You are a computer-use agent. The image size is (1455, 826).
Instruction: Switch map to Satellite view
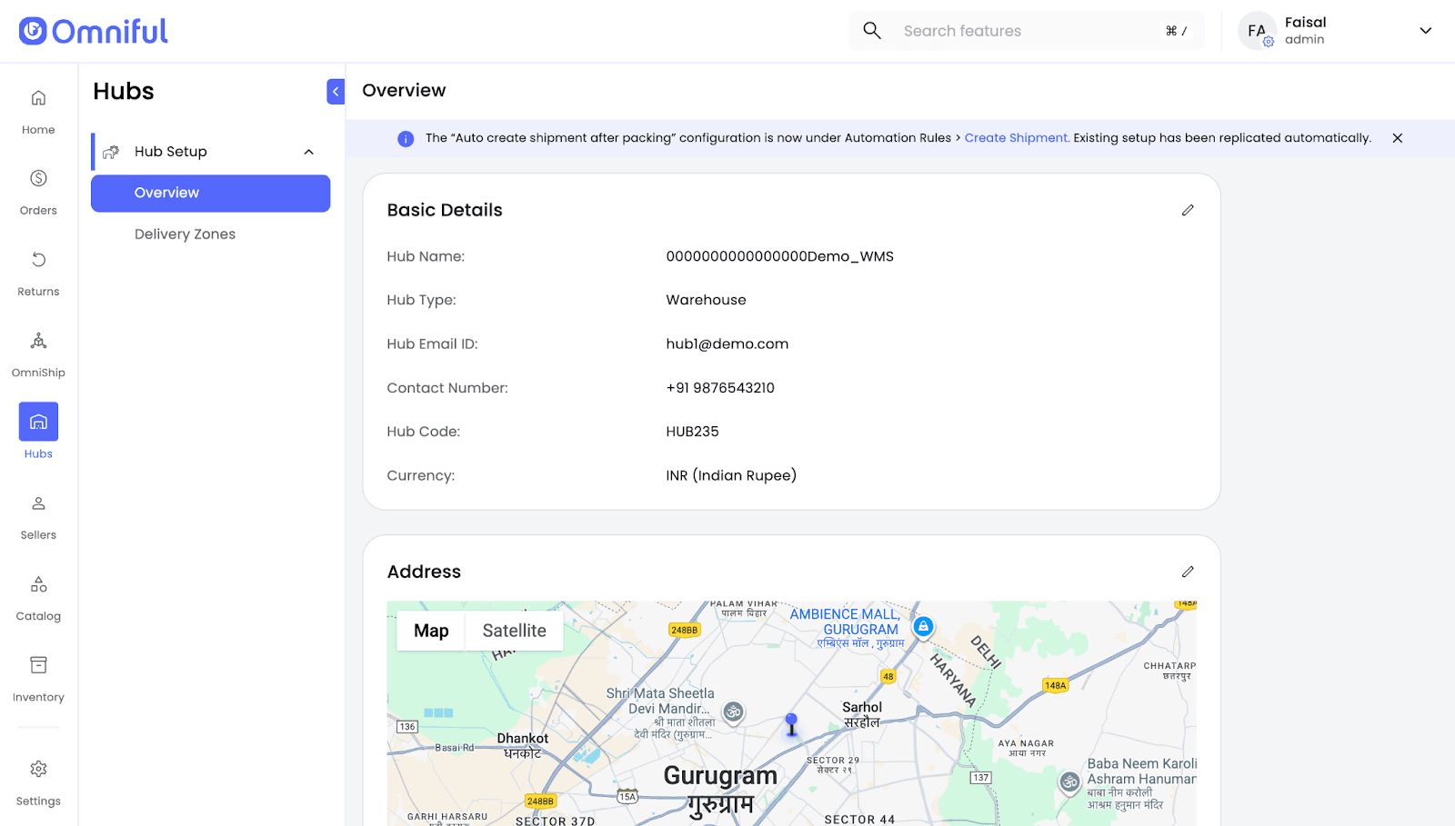514,631
